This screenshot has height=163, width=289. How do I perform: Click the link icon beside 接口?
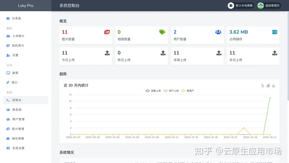tap(8, 83)
